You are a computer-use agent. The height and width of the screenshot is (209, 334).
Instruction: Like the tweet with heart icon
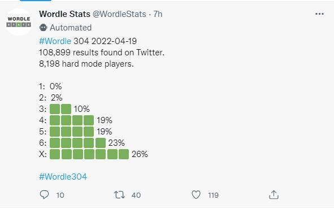(196, 194)
